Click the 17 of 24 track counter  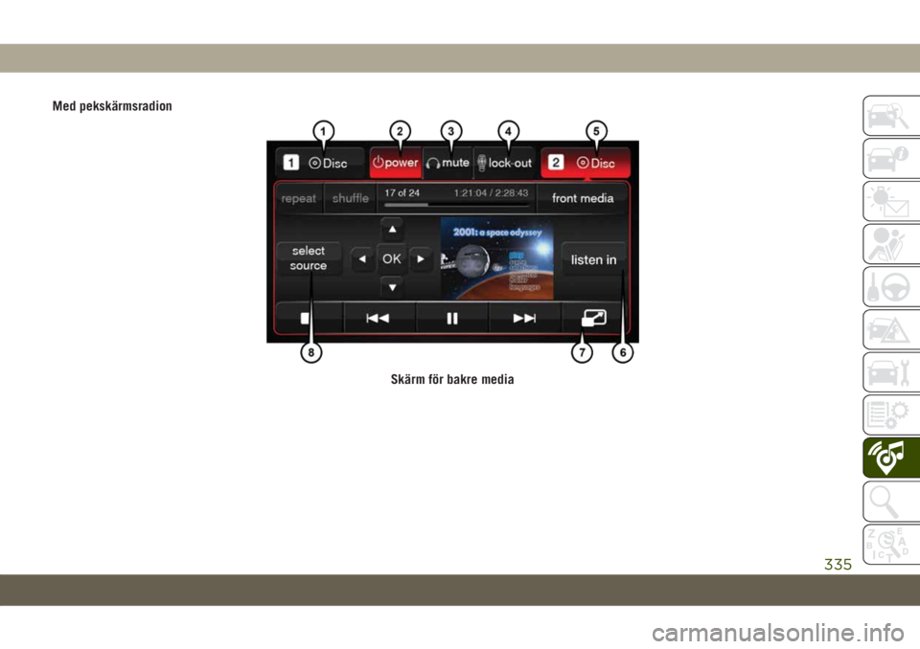[402, 193]
